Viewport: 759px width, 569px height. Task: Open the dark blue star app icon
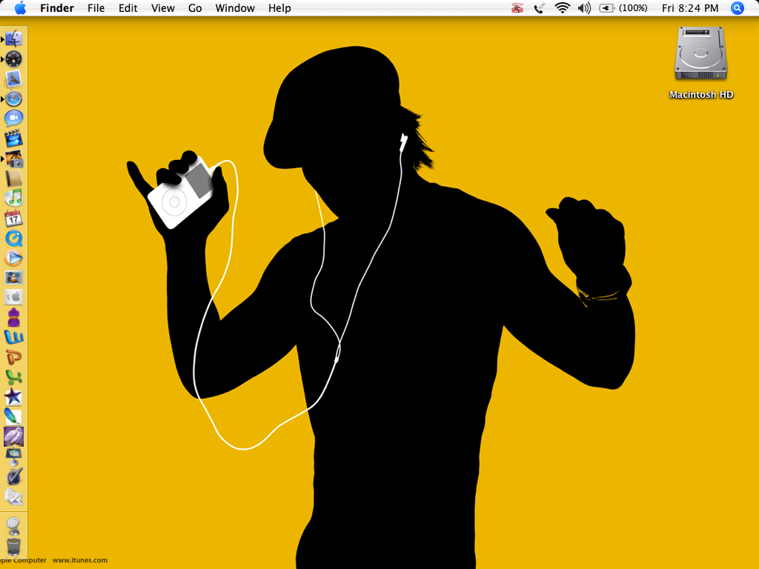pos(13,397)
